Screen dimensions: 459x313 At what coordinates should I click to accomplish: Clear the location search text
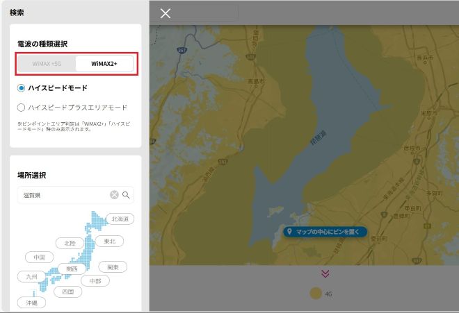114,194
